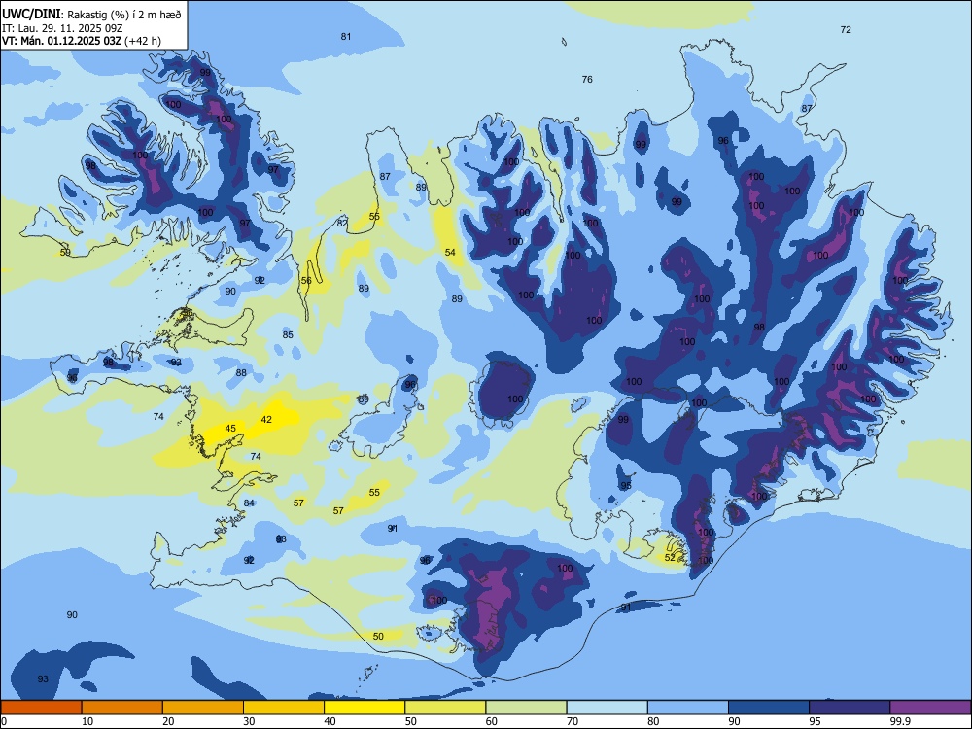Click the orange 10–20 legend swatch
Viewport: 972px width, 729px height.
click(122, 708)
